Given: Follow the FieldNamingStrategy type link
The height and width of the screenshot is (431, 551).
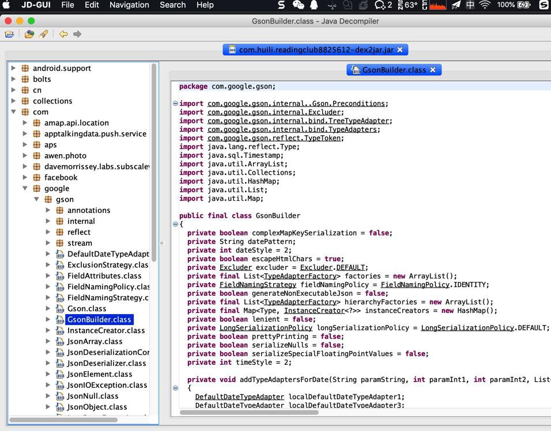Looking at the screenshot, I should 258,285.
